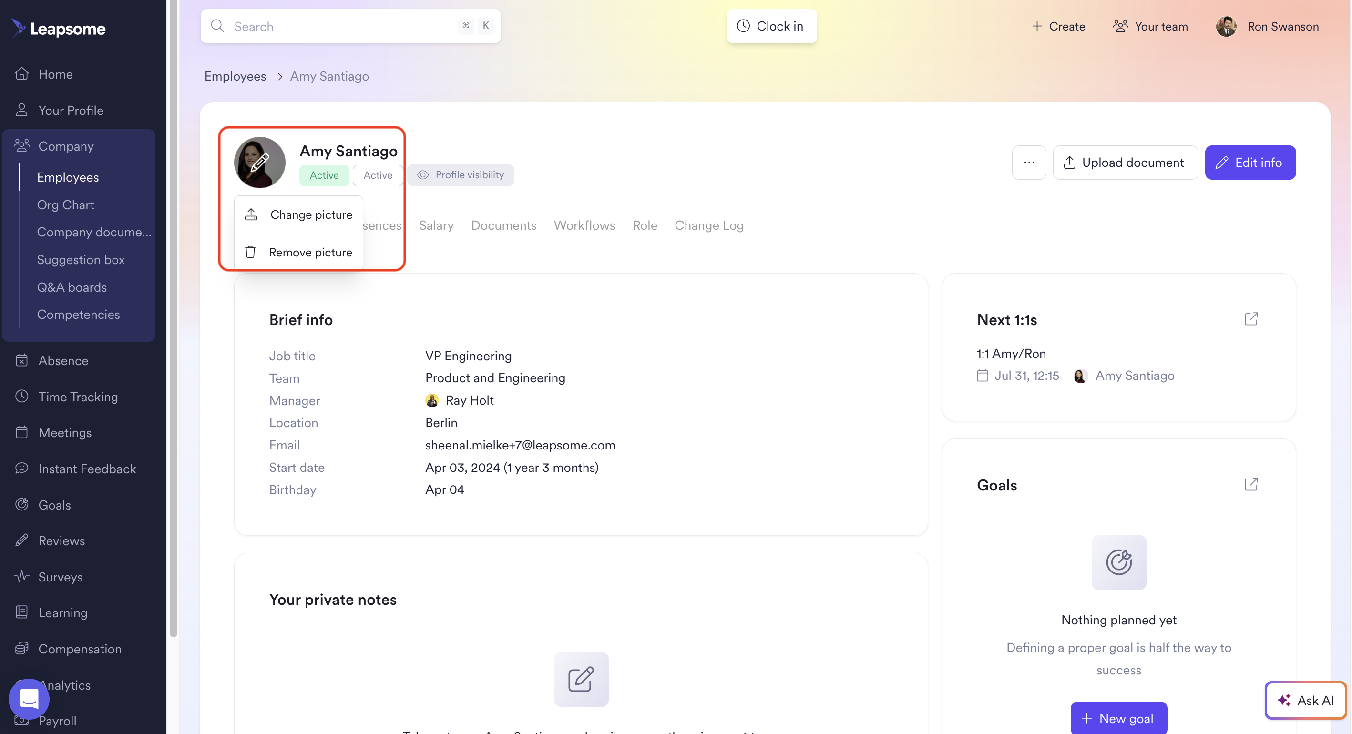The height and width of the screenshot is (734, 1352).
Task: Click the private notes edit icon
Action: (x=581, y=680)
